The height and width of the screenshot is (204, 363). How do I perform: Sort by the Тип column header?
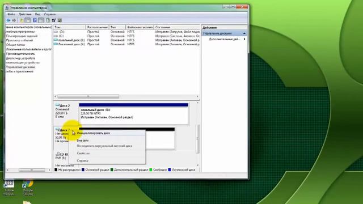117,27
